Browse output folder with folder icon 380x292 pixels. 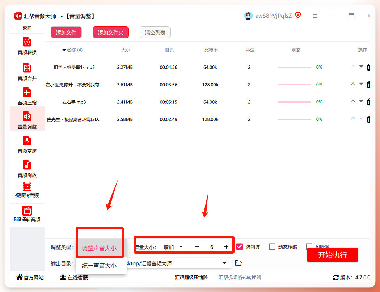click(238, 263)
